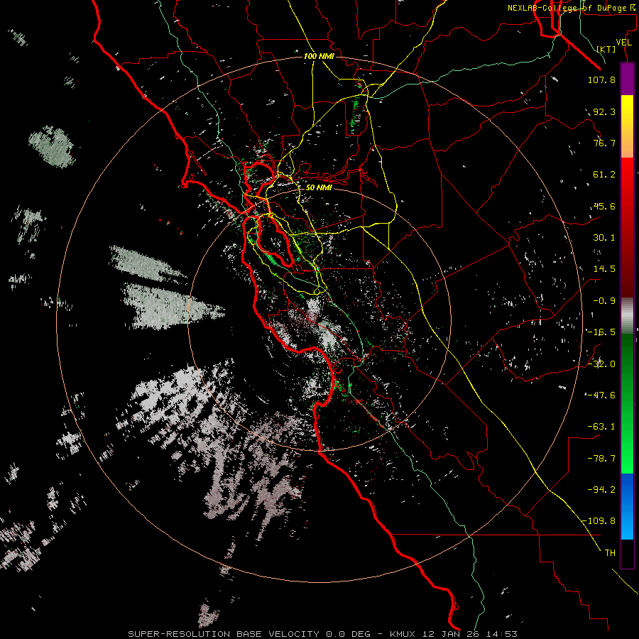Click the 45.6 legend value
639x639 pixels.
[x=604, y=206]
